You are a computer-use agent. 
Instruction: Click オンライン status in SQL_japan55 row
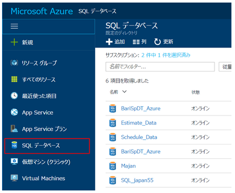tap(200, 180)
